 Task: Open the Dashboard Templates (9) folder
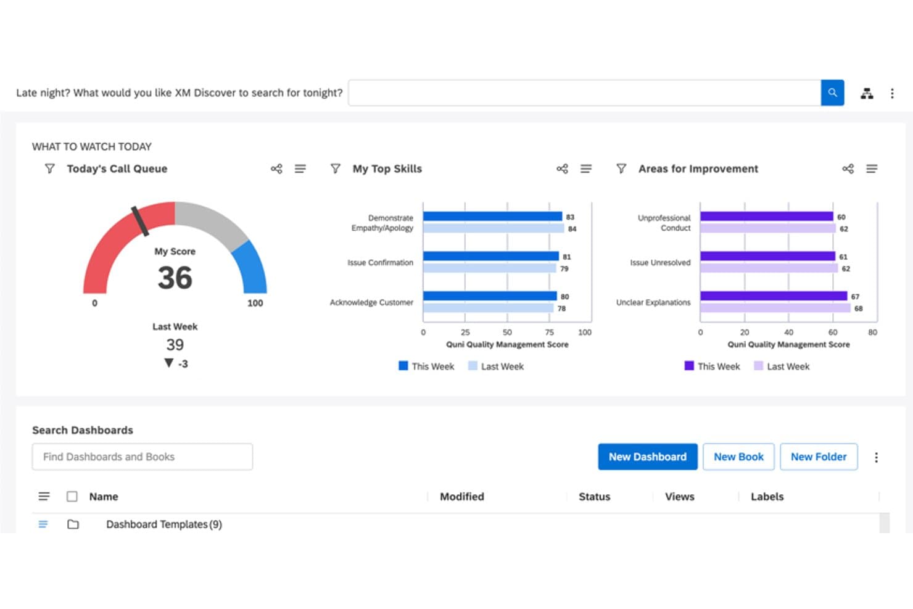pos(163,524)
